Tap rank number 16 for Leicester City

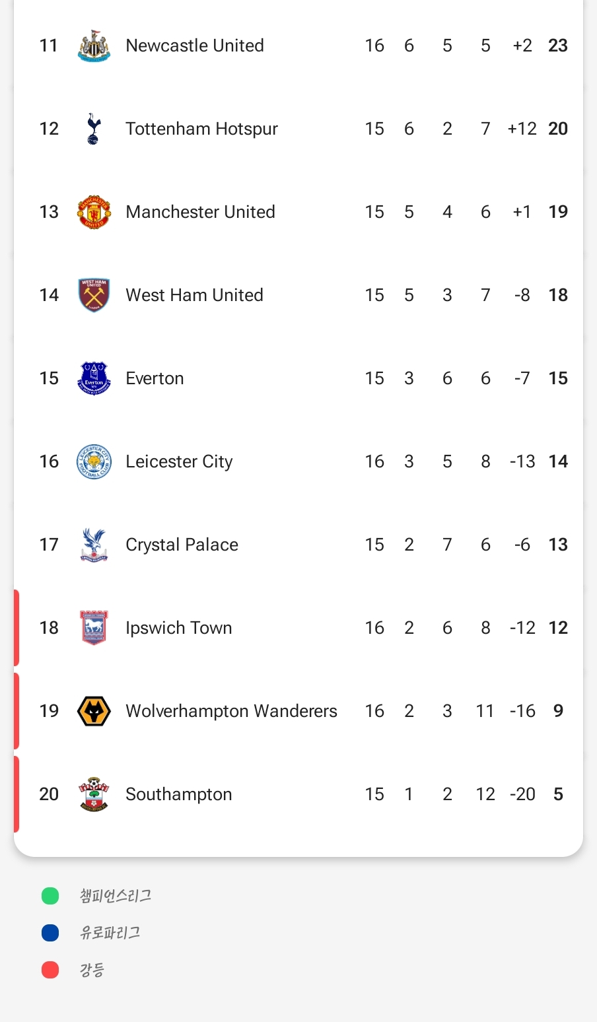pyautogui.click(x=49, y=461)
